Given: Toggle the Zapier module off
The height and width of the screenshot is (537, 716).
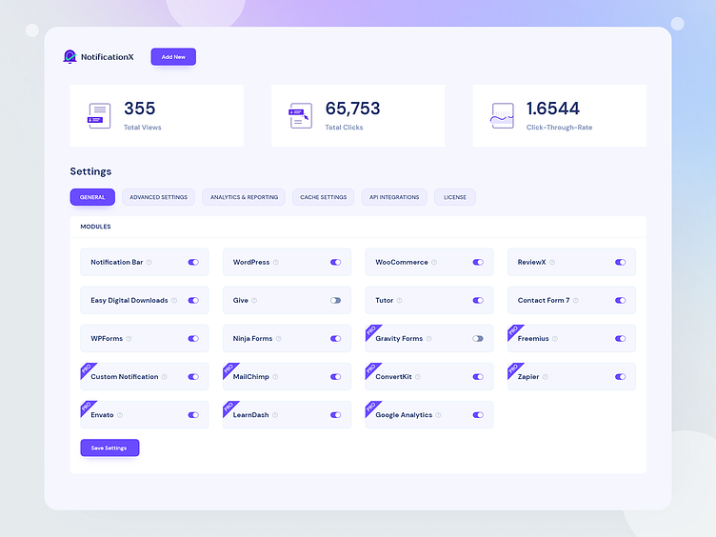Looking at the screenshot, I should coord(620,377).
